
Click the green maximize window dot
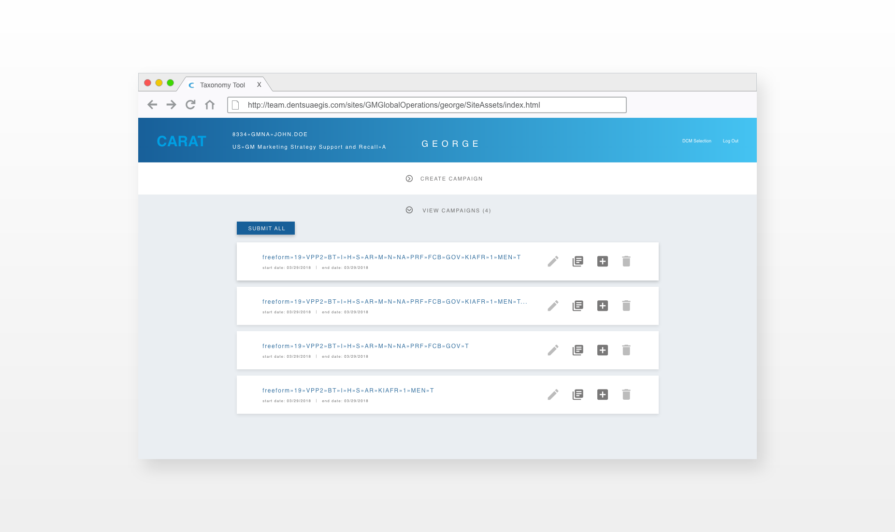click(x=170, y=83)
